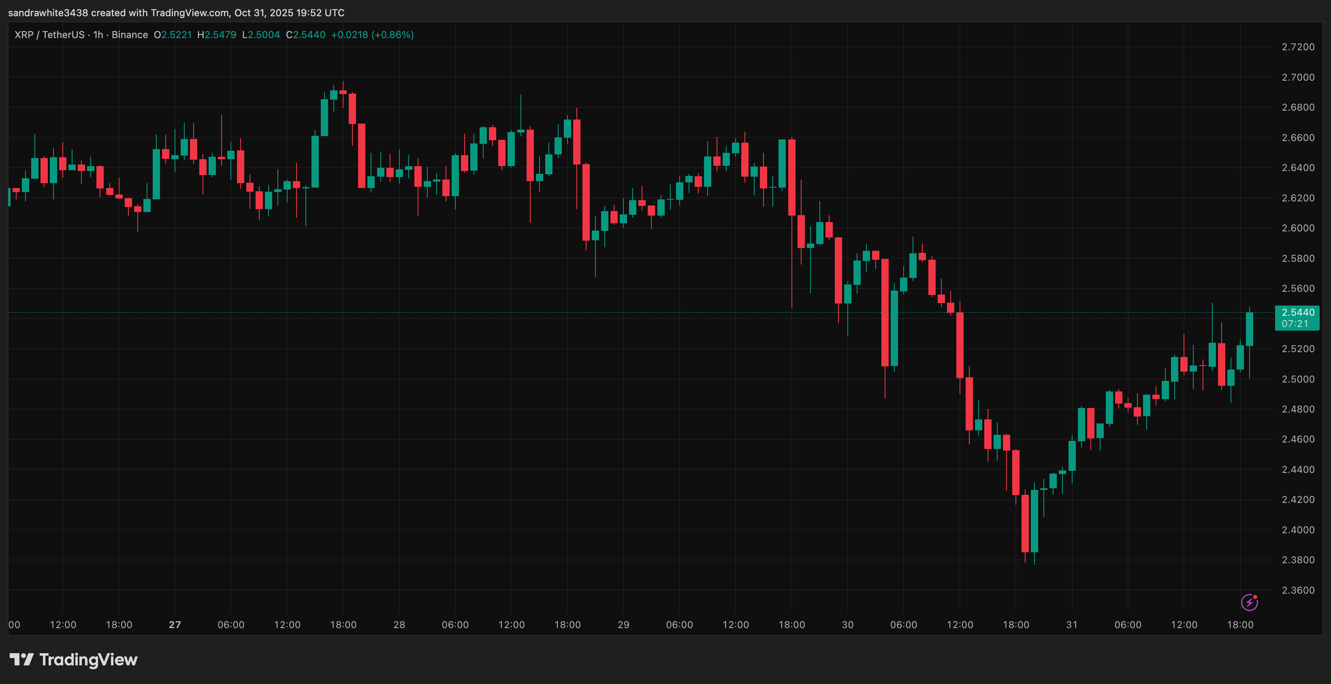Click the dotted current price line on the chart
The image size is (1331, 684).
[620, 312]
